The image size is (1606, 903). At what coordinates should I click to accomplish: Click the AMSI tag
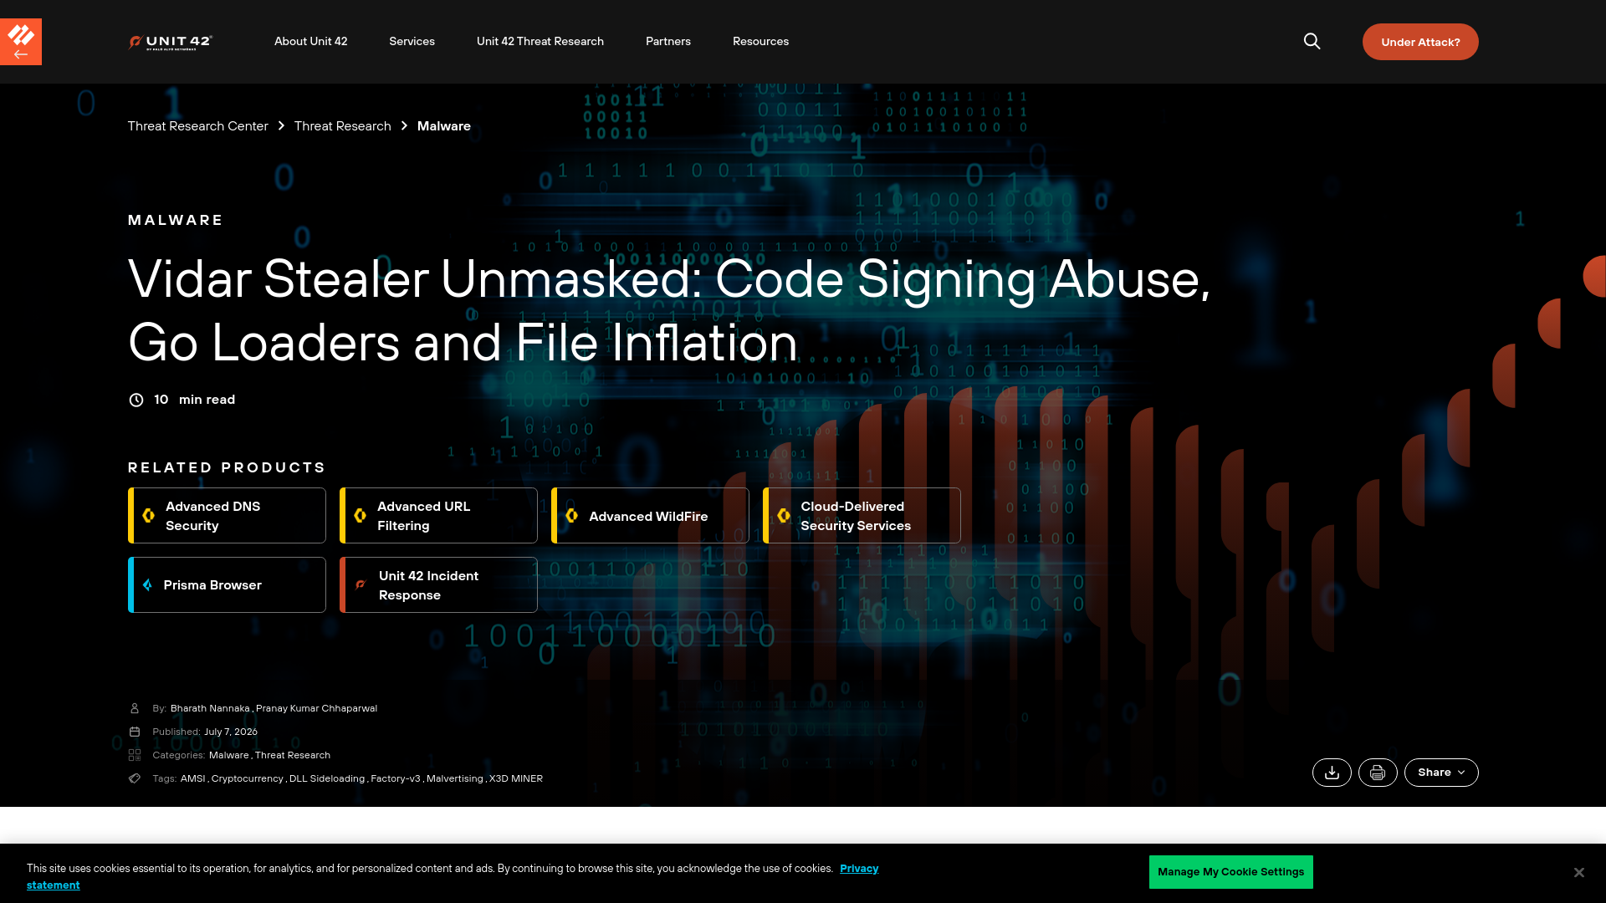[192, 778]
